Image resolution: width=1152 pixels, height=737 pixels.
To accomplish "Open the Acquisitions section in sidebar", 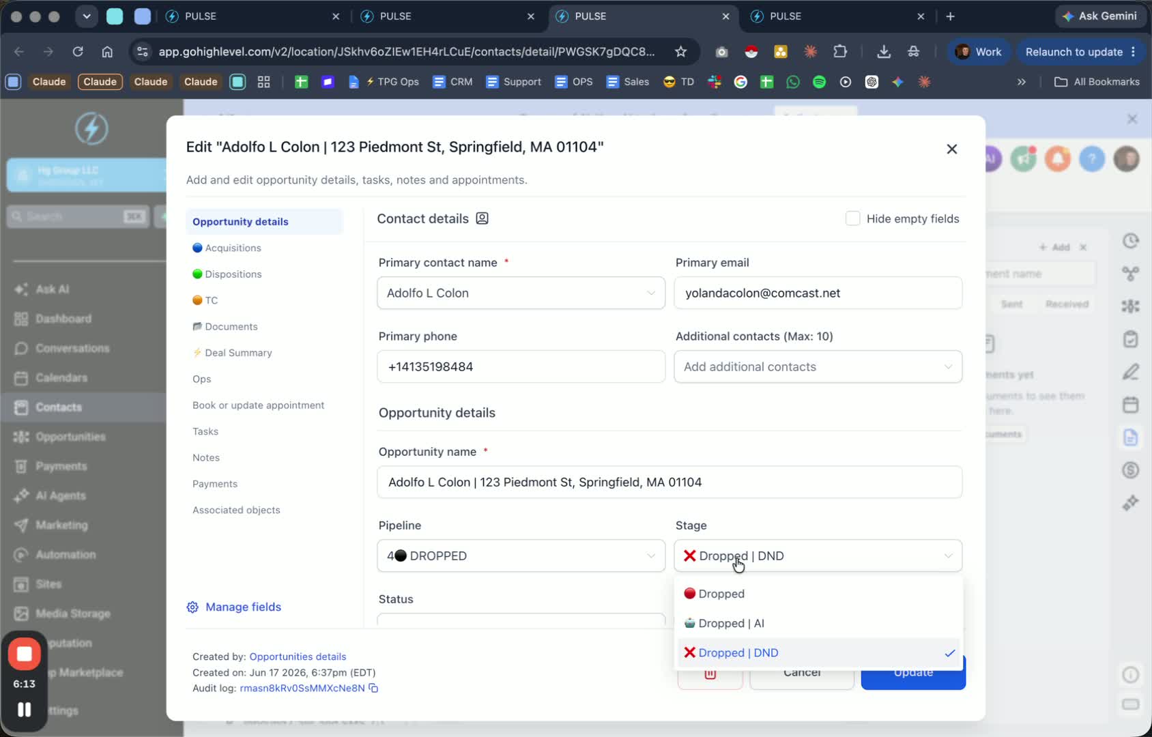I will pyautogui.click(x=233, y=248).
